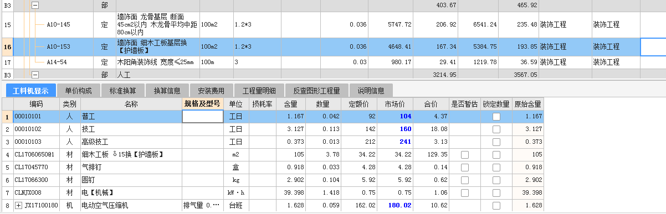Select the 电【机械】 name cell

(131, 192)
